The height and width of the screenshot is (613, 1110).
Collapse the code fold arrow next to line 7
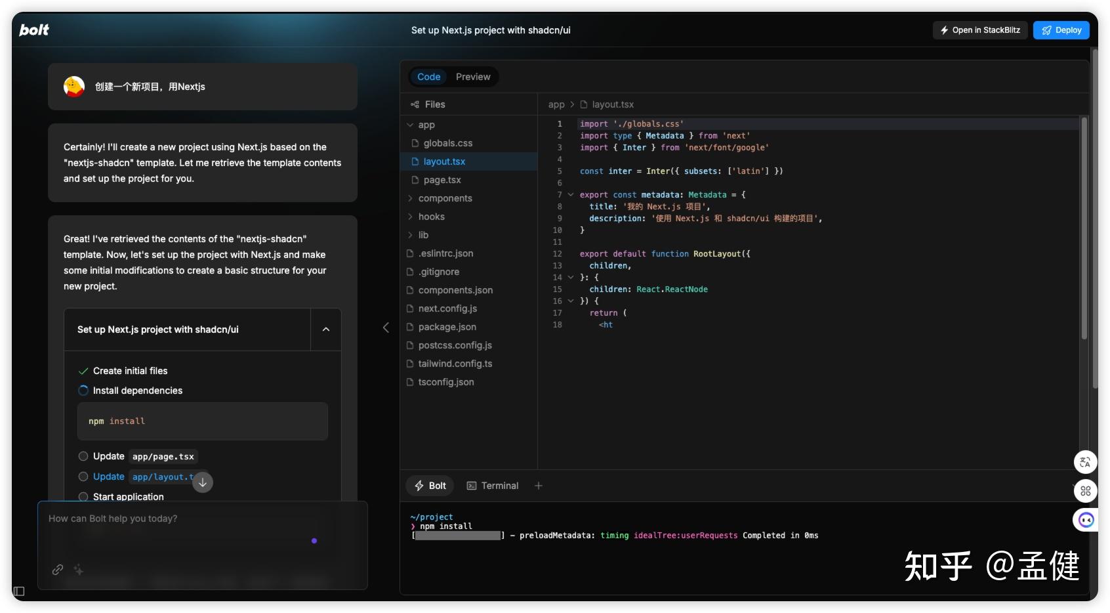(571, 195)
